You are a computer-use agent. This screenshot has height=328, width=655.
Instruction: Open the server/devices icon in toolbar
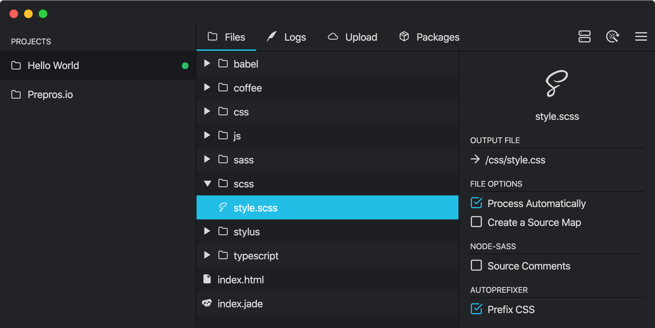(x=584, y=37)
